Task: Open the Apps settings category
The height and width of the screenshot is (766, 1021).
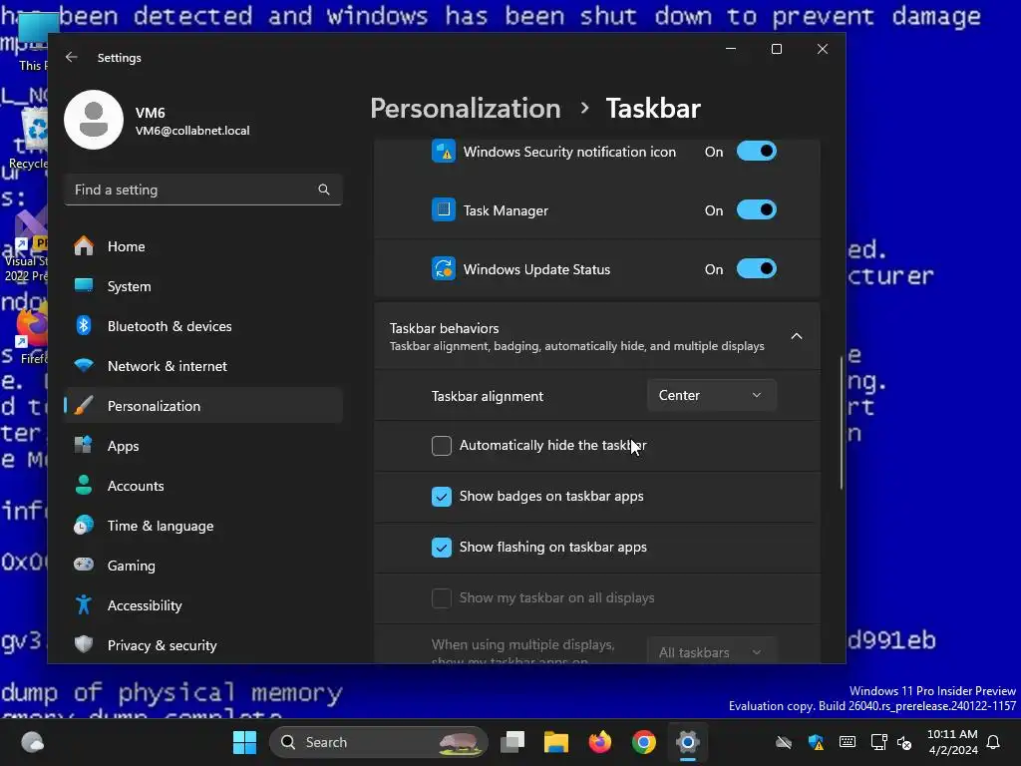Action: click(x=203, y=446)
